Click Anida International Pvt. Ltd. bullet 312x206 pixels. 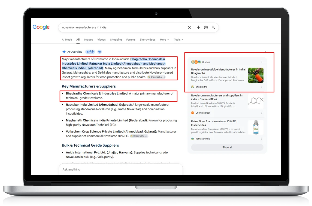coord(117,155)
